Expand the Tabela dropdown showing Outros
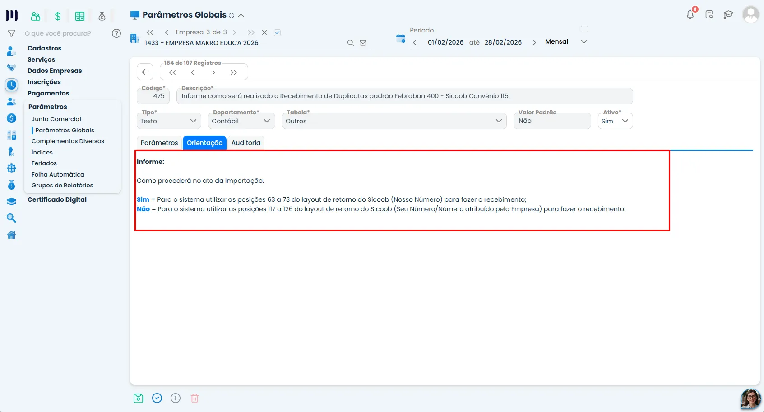Screen dimensions: 764x412 tap(394, 121)
